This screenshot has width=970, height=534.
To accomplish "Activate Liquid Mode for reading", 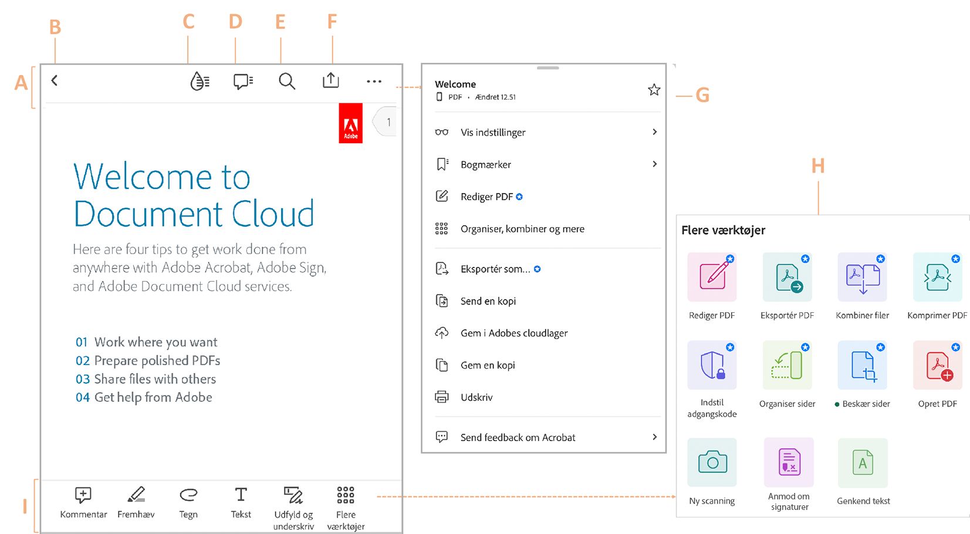I will pos(200,81).
